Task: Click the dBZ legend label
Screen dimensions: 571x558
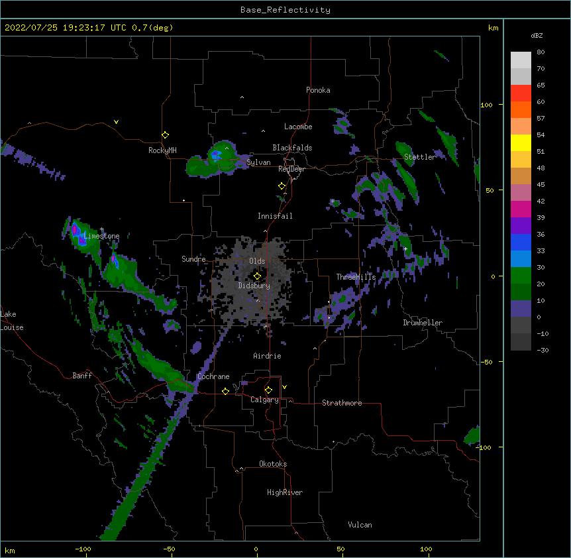Action: (x=537, y=35)
